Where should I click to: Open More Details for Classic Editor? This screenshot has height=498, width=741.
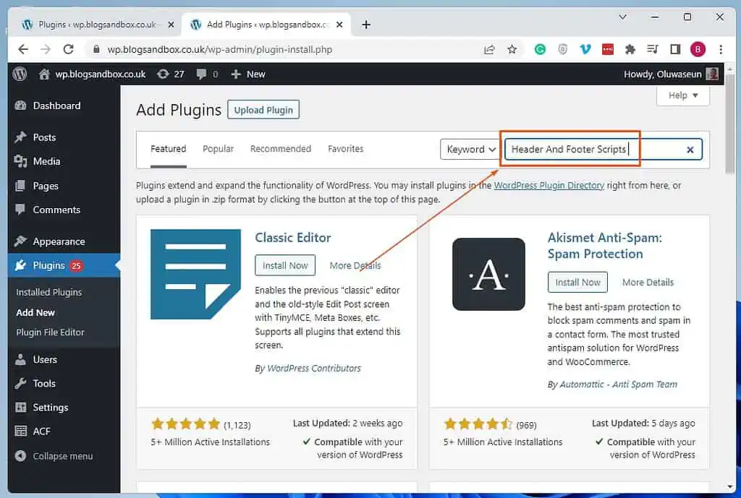pos(355,265)
